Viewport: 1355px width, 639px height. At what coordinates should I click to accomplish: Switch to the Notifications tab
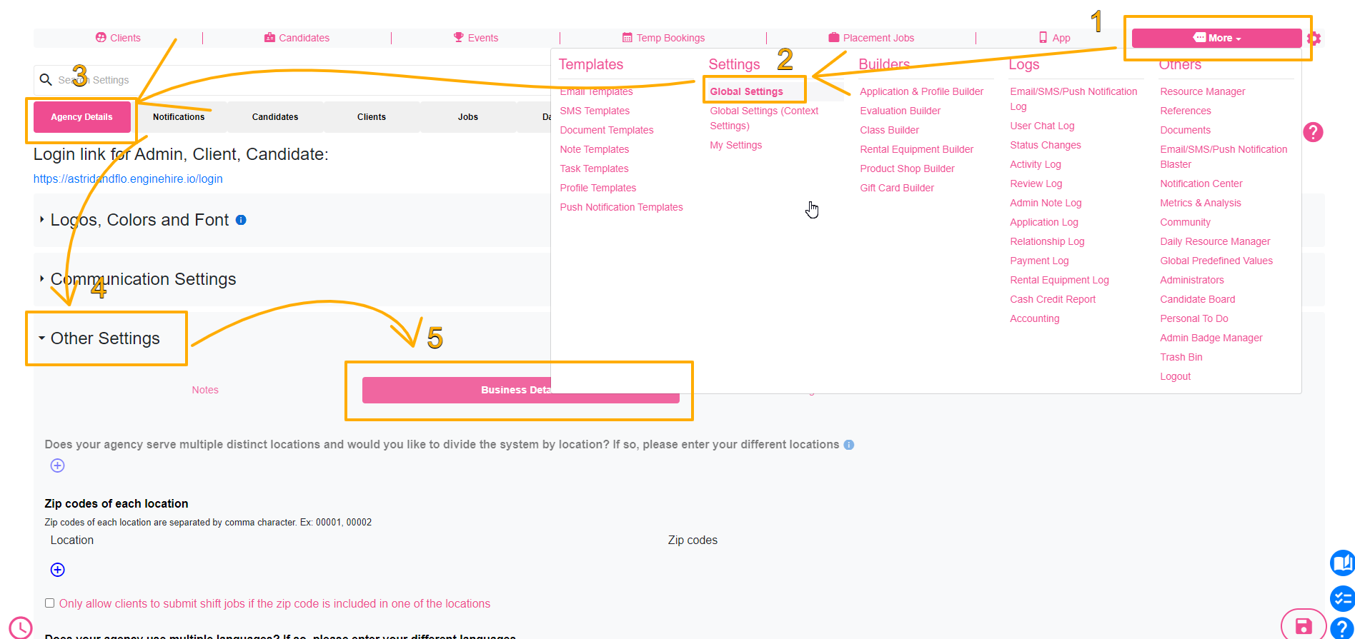(179, 117)
